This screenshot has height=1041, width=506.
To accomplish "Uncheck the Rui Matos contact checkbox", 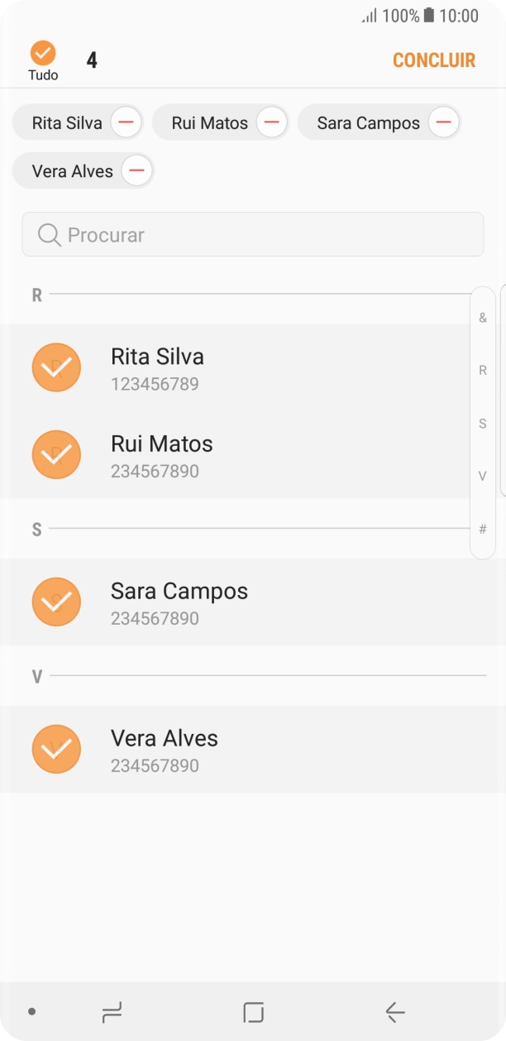I will [56, 454].
